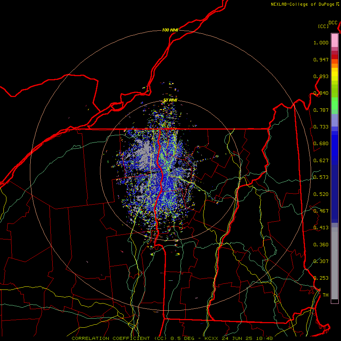This screenshot has height=341, width=341.
Task: Click the 0.573 value on color scale
Action: (x=321, y=177)
